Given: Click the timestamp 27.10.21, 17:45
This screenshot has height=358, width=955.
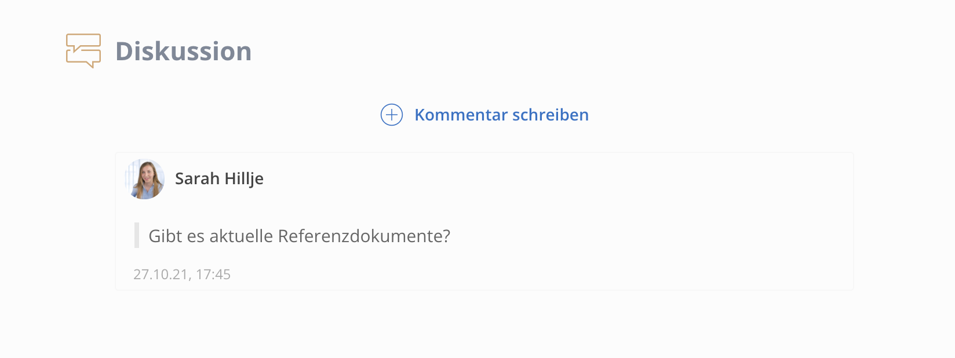Looking at the screenshot, I should coord(182,274).
